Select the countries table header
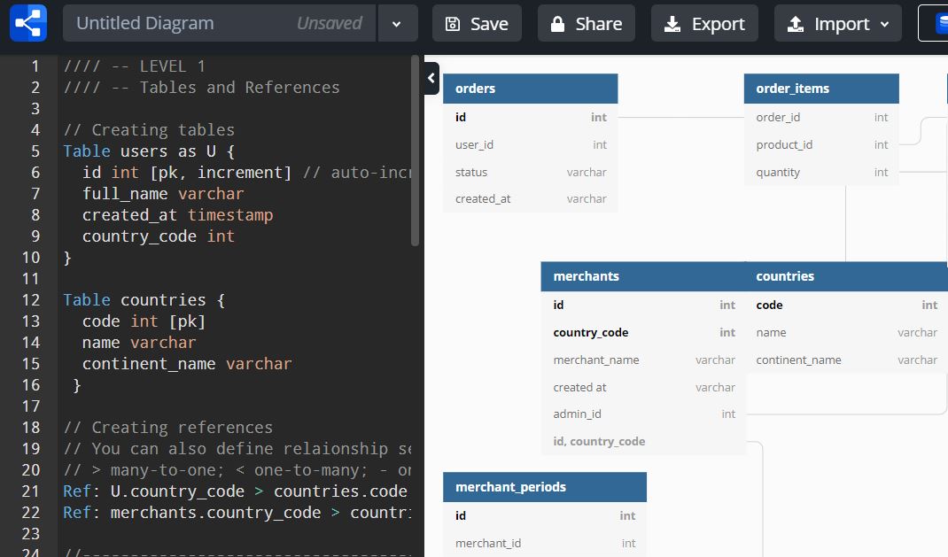The image size is (948, 557). pos(845,276)
